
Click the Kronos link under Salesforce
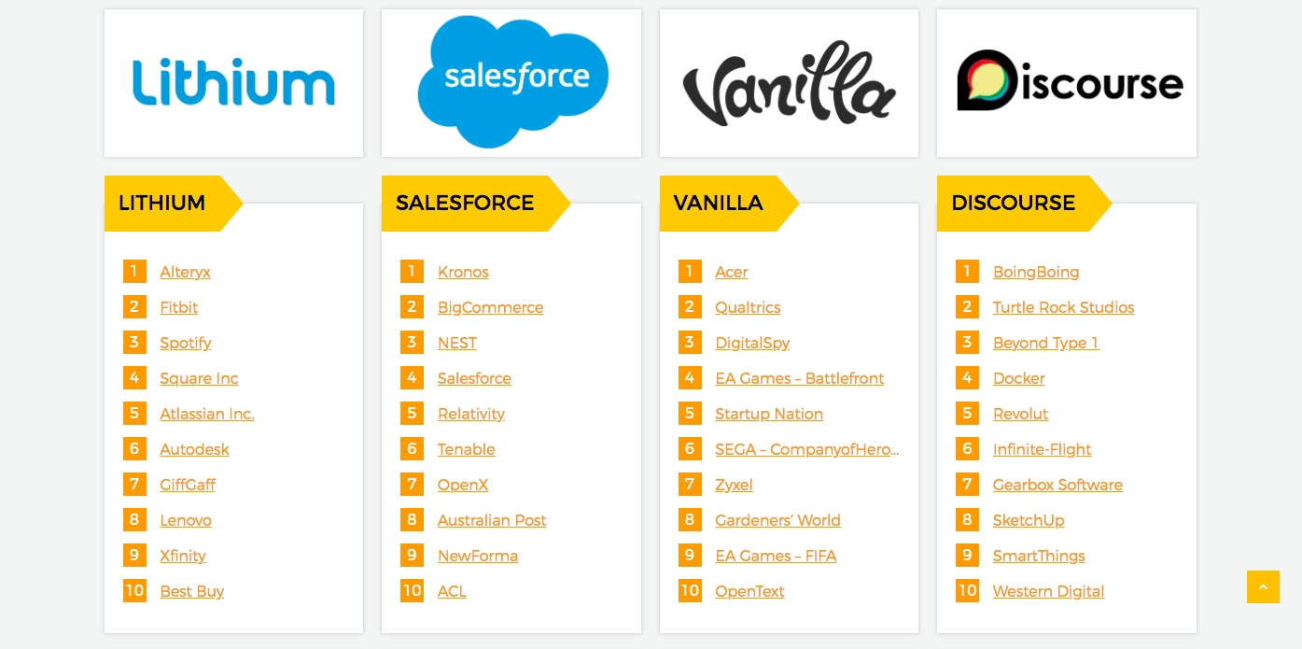(463, 272)
